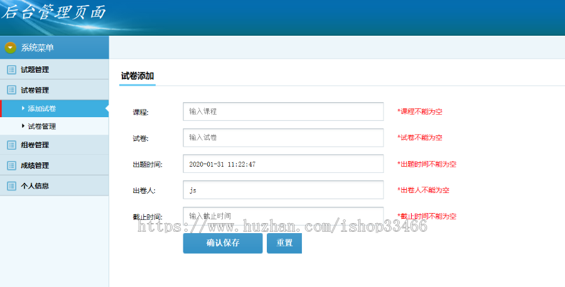Image resolution: width=565 pixels, height=287 pixels.
Task: Click the *出卷人不能为空 validation message
Action: [423, 190]
